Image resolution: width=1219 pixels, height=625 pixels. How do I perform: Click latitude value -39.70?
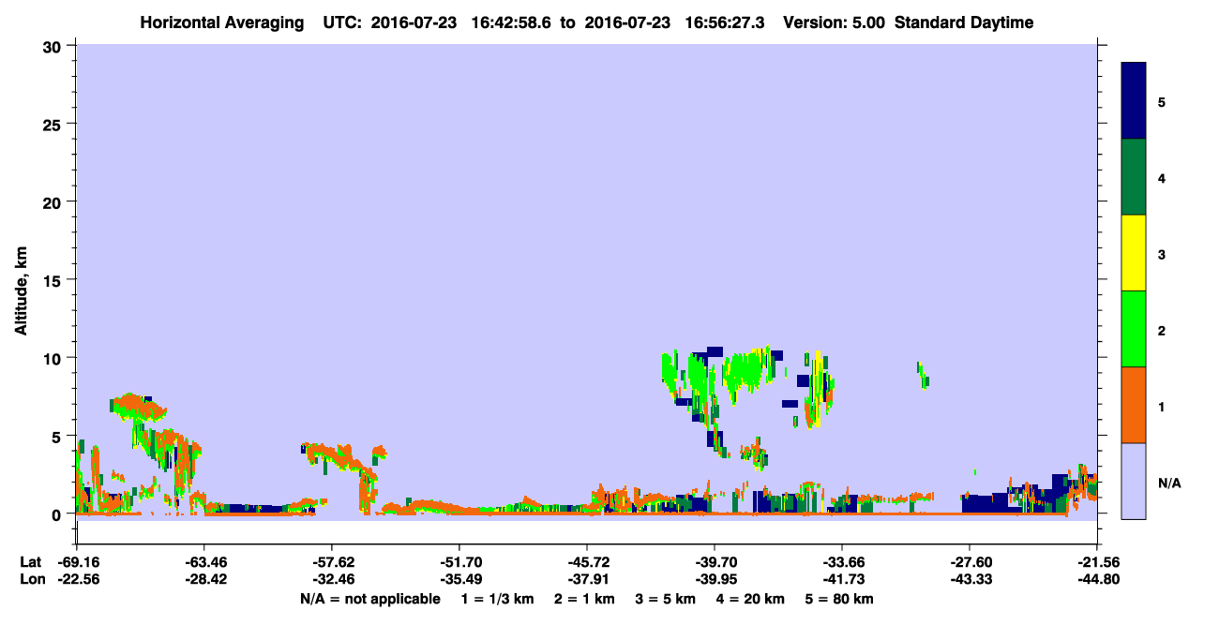click(715, 562)
